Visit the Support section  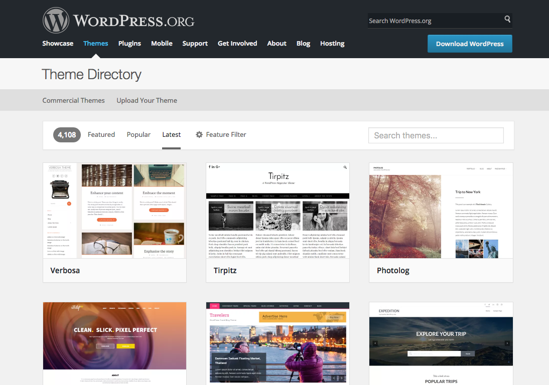[195, 43]
